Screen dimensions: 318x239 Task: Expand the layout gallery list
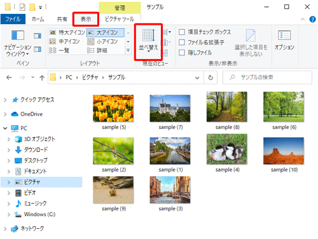click(x=128, y=50)
